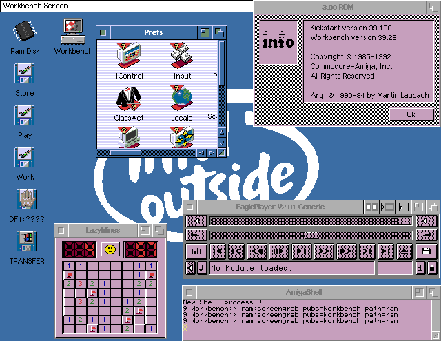Click the music note button in EaglePlayer

tap(202, 268)
